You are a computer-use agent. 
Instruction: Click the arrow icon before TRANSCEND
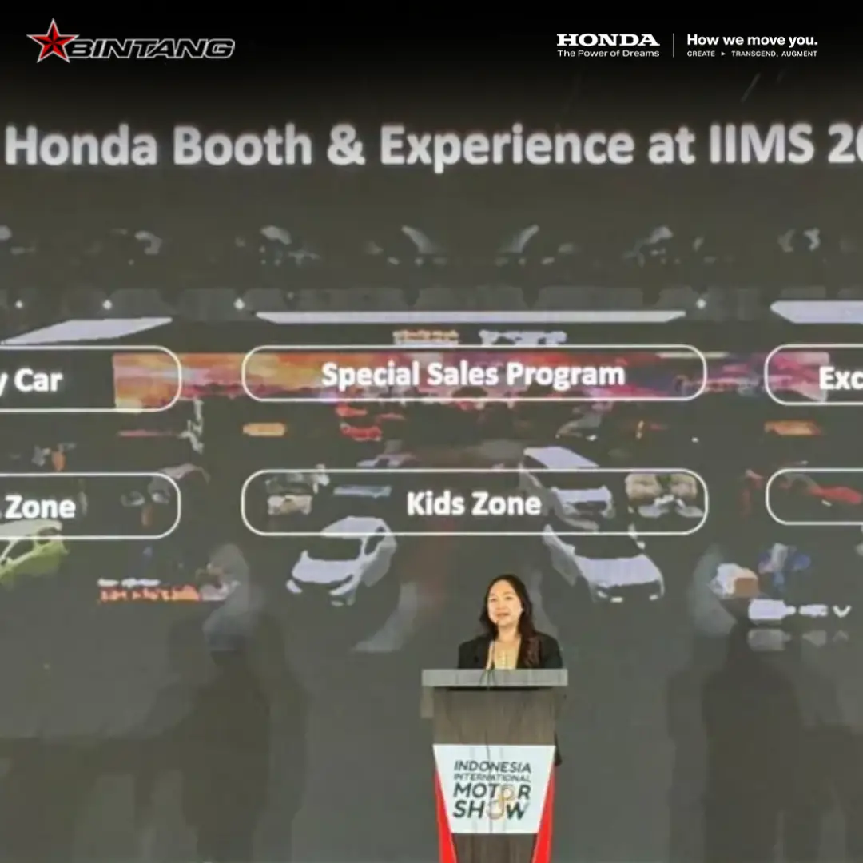coord(723,54)
